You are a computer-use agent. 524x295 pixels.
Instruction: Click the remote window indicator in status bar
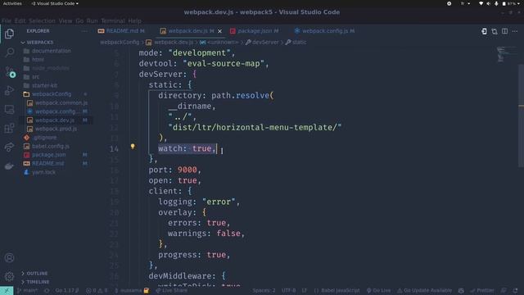pyautogui.click(x=7, y=291)
